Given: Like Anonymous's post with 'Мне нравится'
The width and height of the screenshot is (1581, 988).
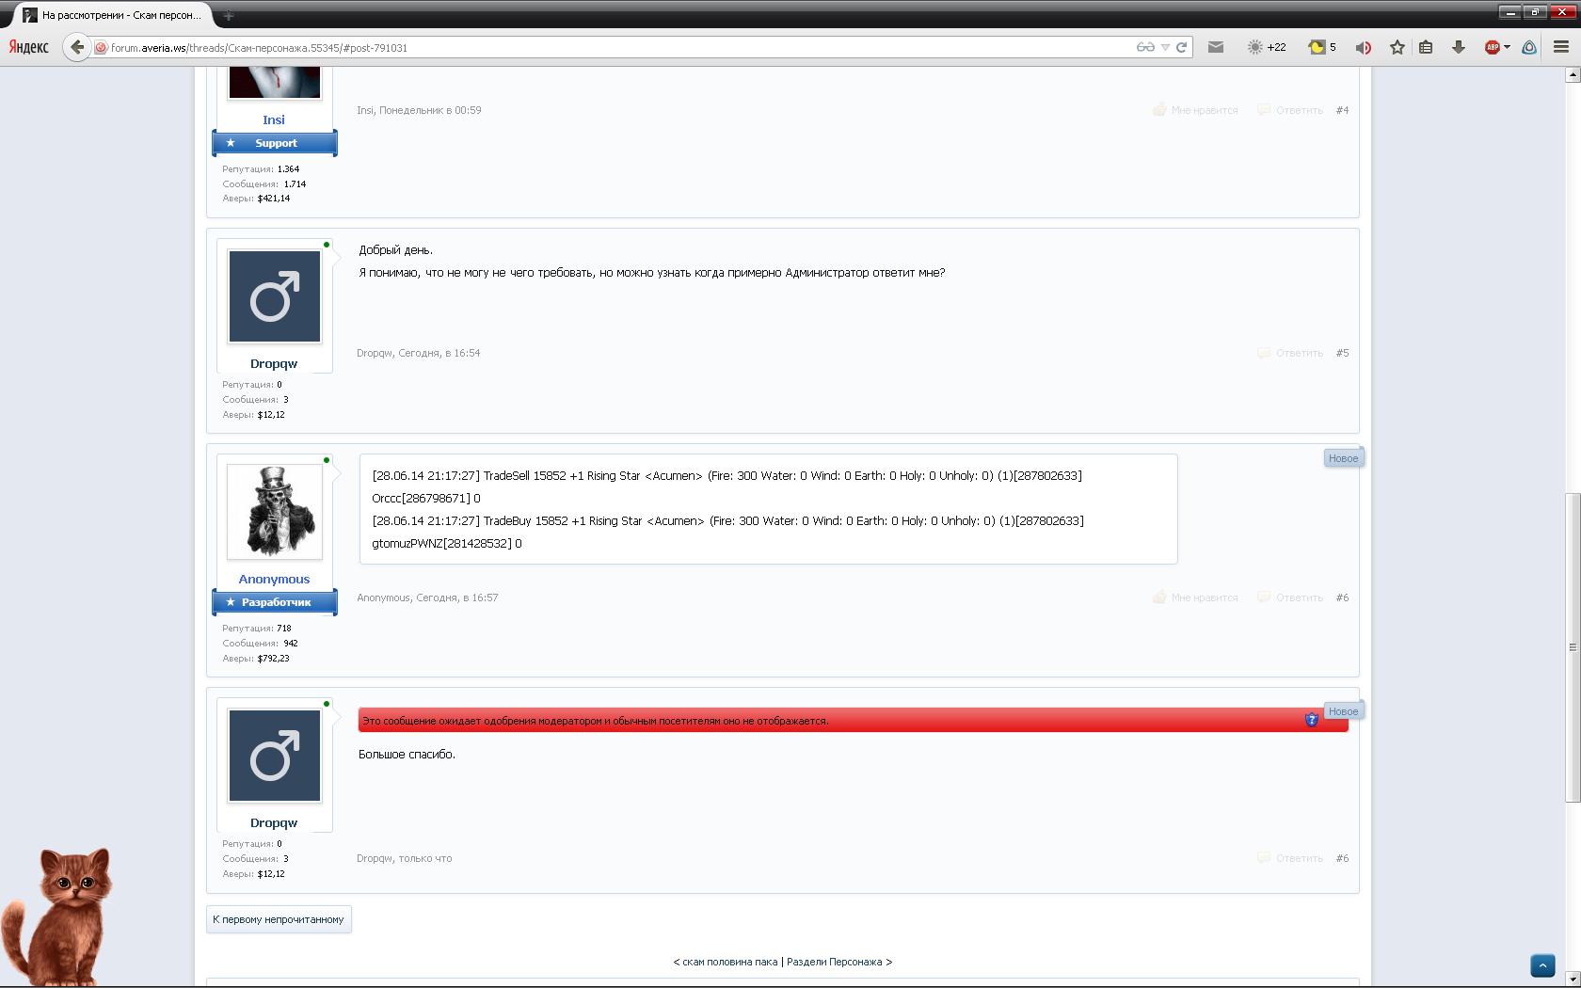Looking at the screenshot, I should pos(1195,598).
